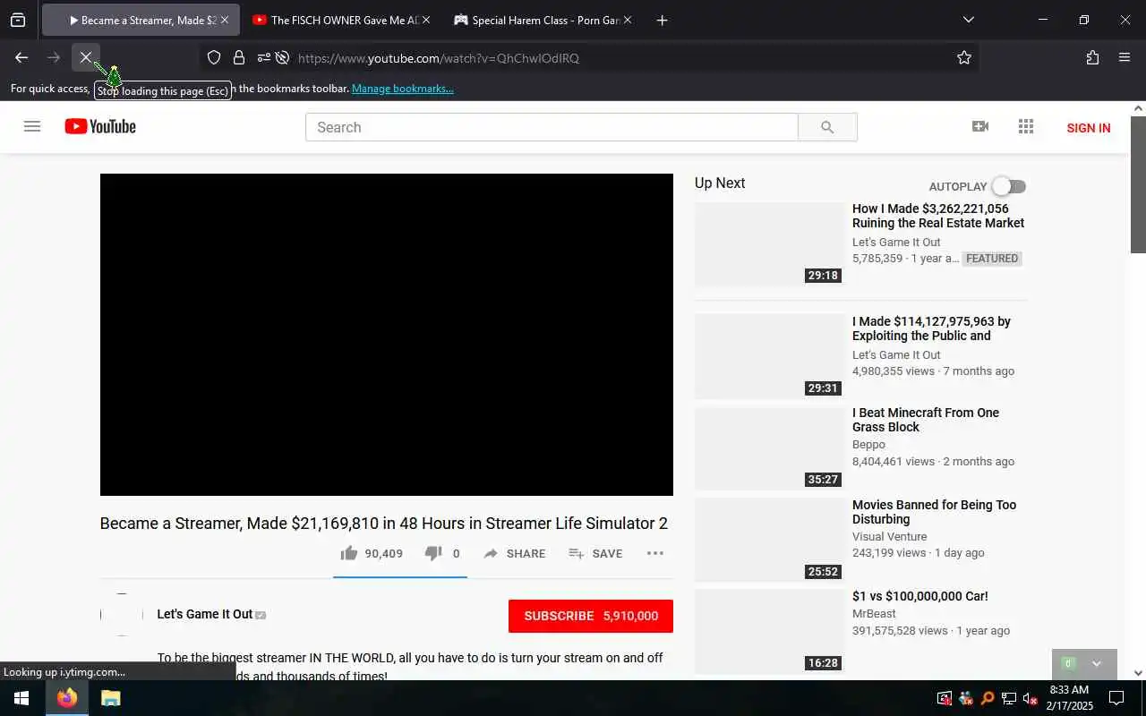
Task: Open Firefox application hamburger menu
Action: click(1125, 57)
